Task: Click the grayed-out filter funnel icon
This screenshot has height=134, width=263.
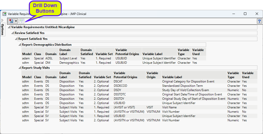Action: point(21,21)
